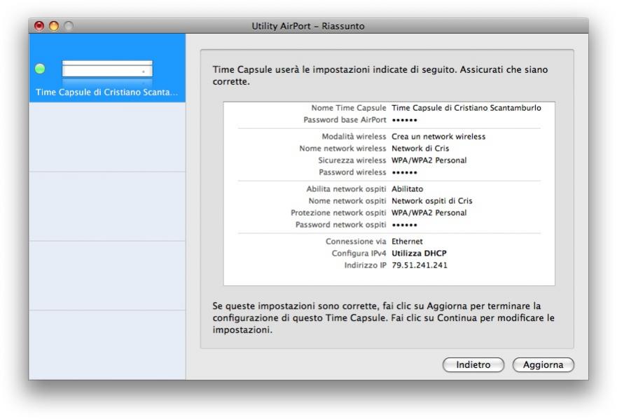The width and height of the screenshot is (617, 419).
Task: Click Time Capsule di Cristiano Scantamburlo name value
Action: (466, 108)
